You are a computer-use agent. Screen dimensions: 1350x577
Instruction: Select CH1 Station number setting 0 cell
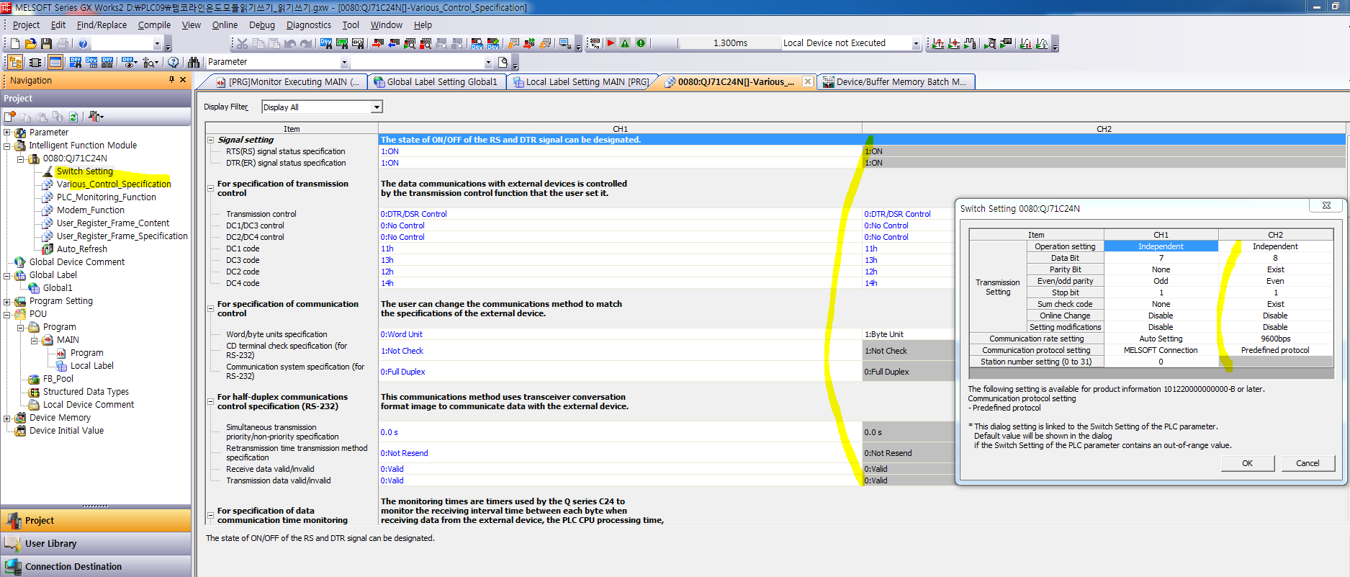click(1161, 362)
